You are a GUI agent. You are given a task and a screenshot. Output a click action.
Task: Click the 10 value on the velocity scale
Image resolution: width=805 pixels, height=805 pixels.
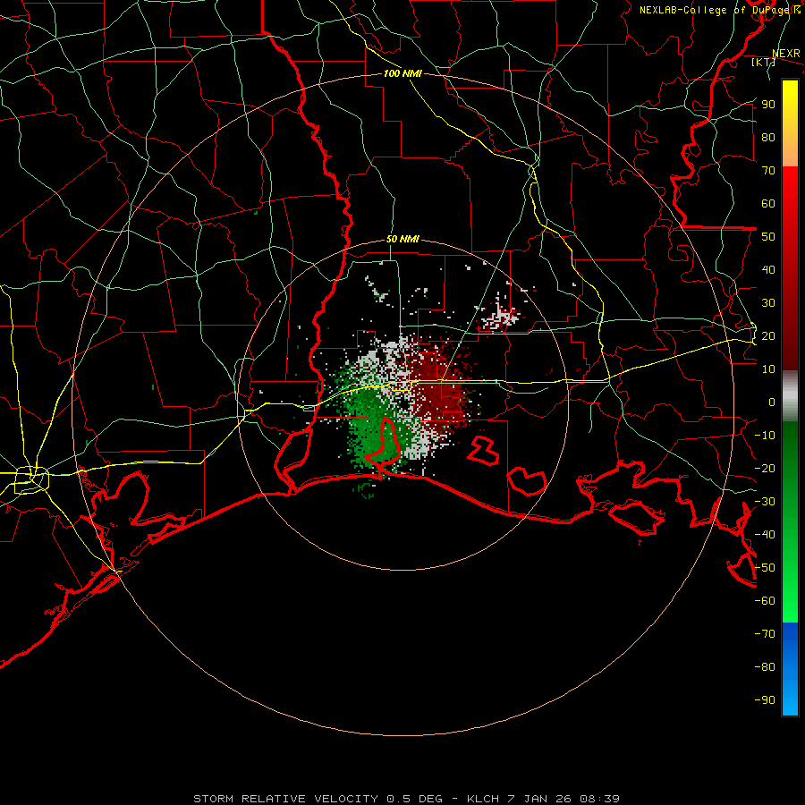[x=768, y=369]
